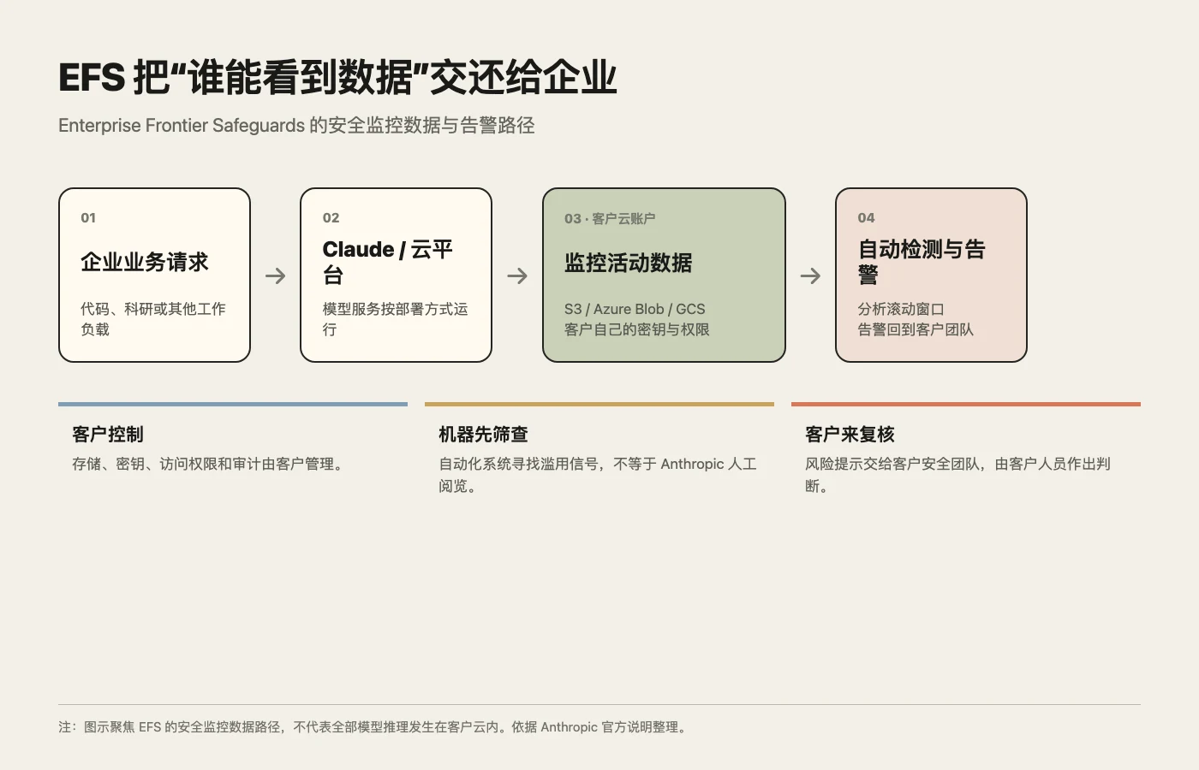
Task: Select the step number '02' label
Action: point(331,218)
